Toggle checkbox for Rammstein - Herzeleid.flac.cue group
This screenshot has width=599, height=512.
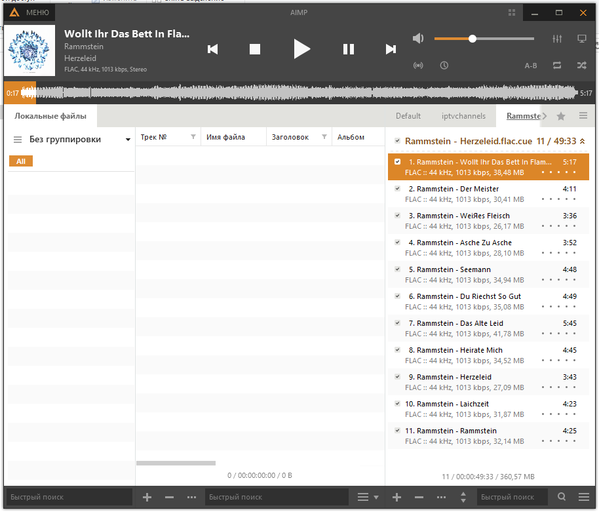coord(397,141)
